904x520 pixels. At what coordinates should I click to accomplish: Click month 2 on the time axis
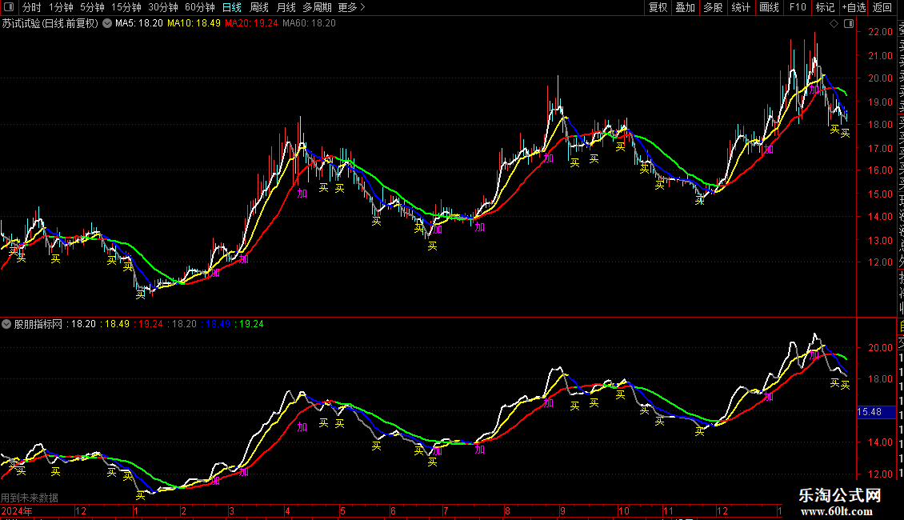click(x=183, y=510)
